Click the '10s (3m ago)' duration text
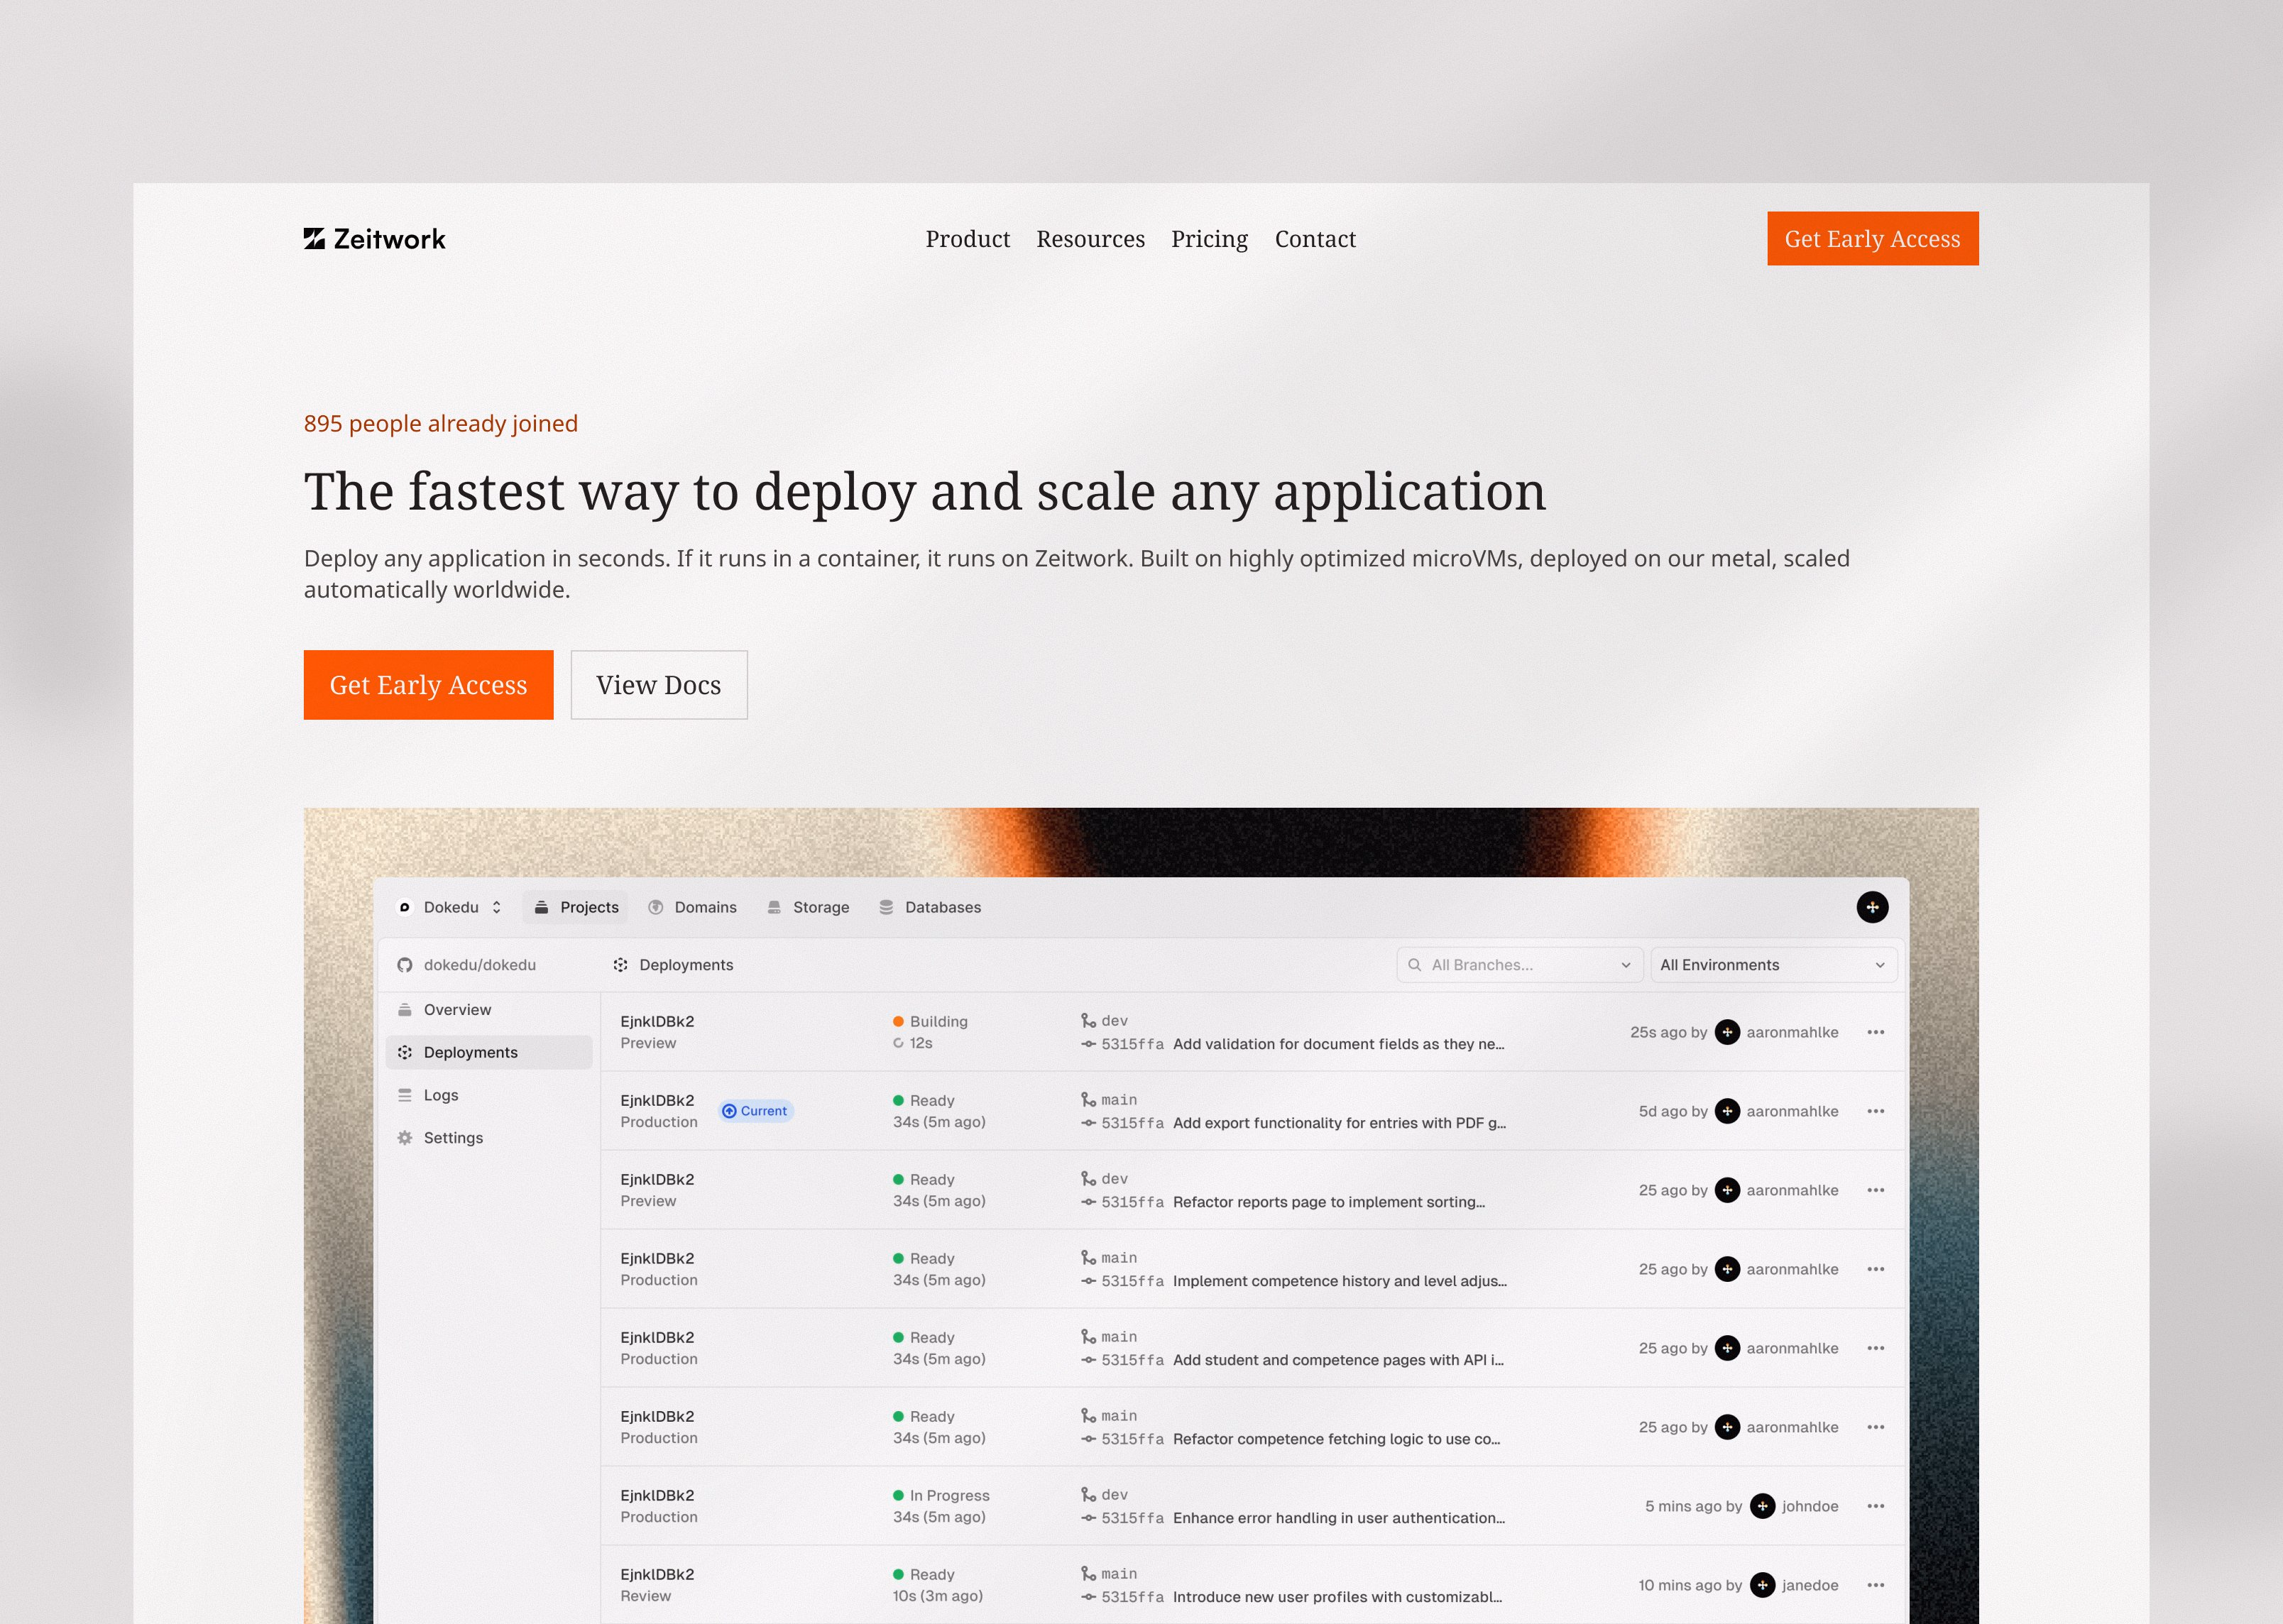2283x1624 pixels. click(x=938, y=1596)
